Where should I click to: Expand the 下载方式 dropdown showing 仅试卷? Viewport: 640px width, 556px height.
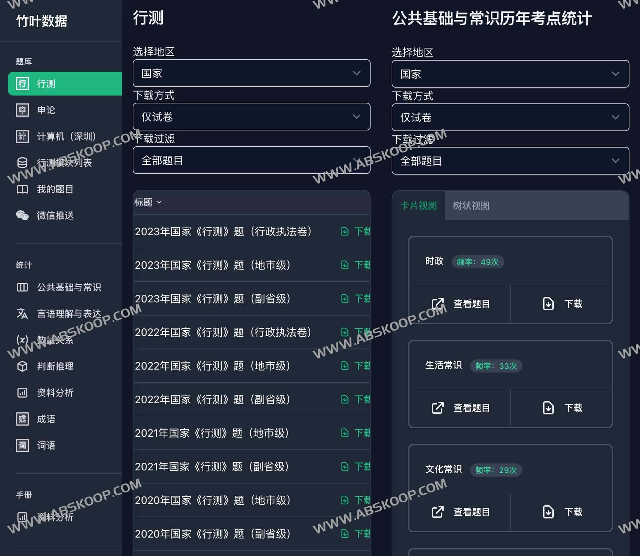(251, 117)
